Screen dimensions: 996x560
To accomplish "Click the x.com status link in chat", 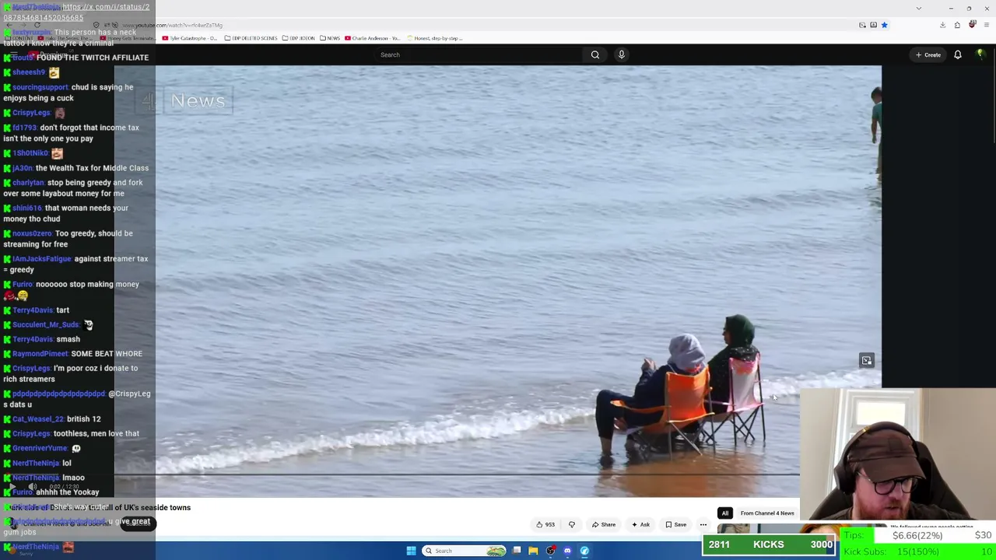I will (76, 12).
